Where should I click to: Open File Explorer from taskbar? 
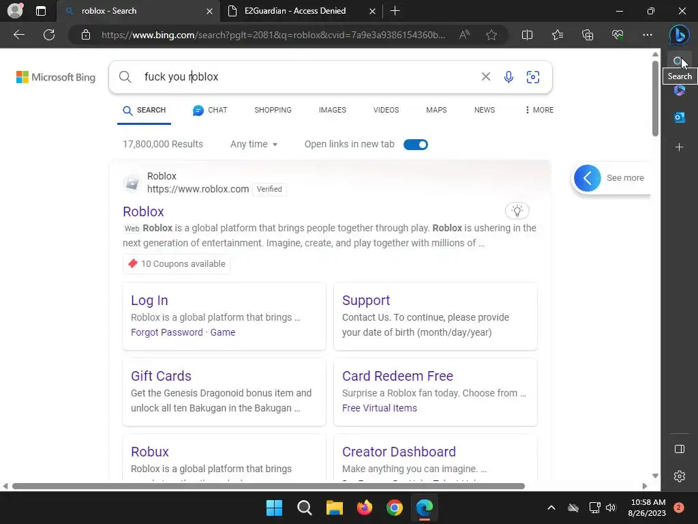tap(334, 508)
